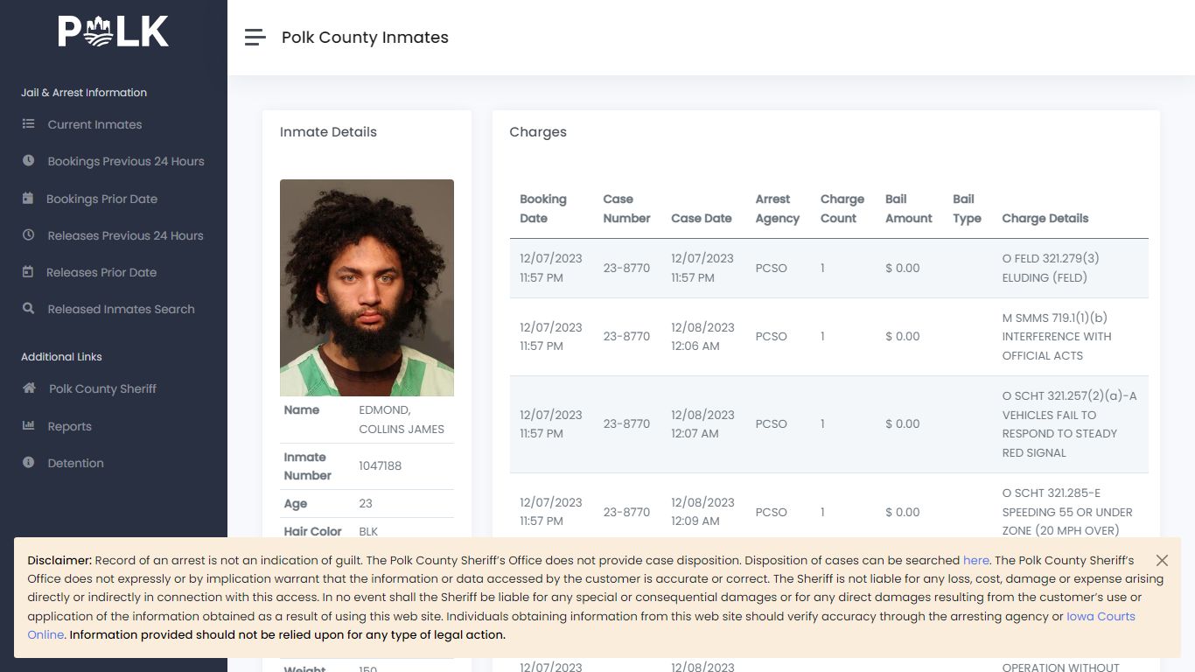Click the Booking Date column header

tap(543, 208)
